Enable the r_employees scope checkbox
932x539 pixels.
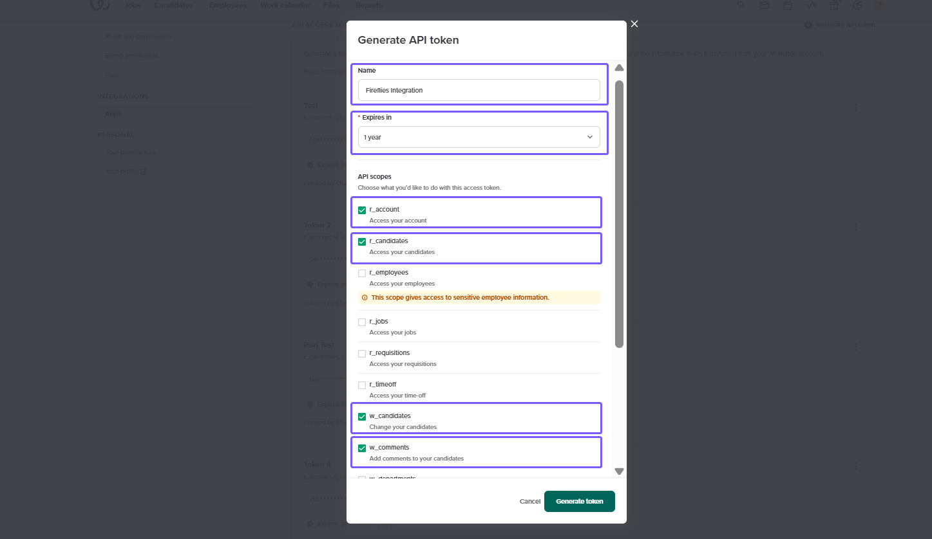pos(362,273)
